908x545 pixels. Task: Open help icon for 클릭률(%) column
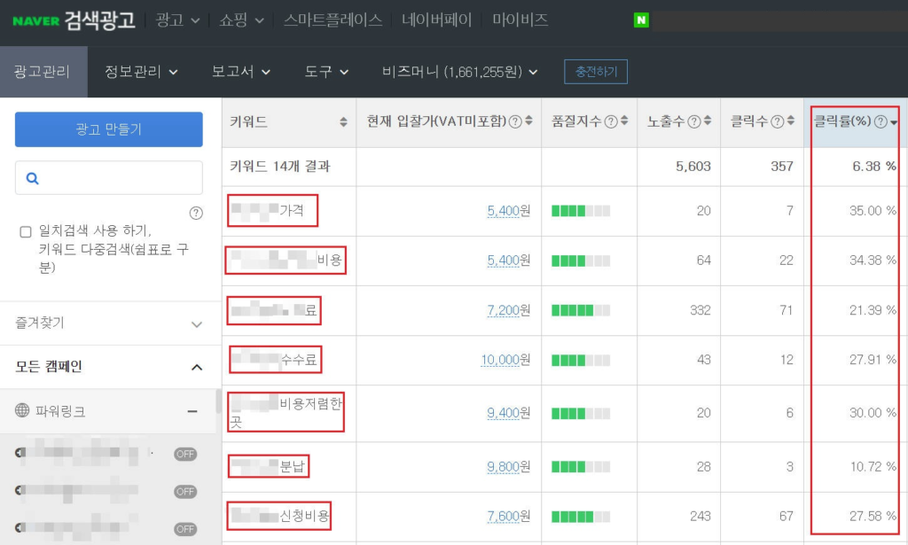(881, 121)
